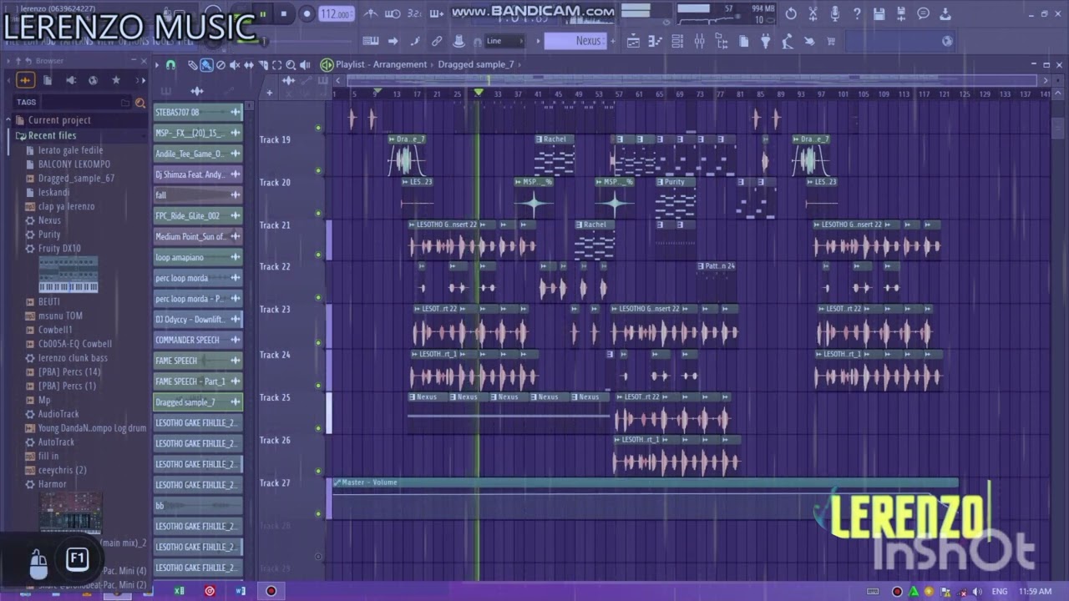Click the help question mark icon

coord(857,14)
